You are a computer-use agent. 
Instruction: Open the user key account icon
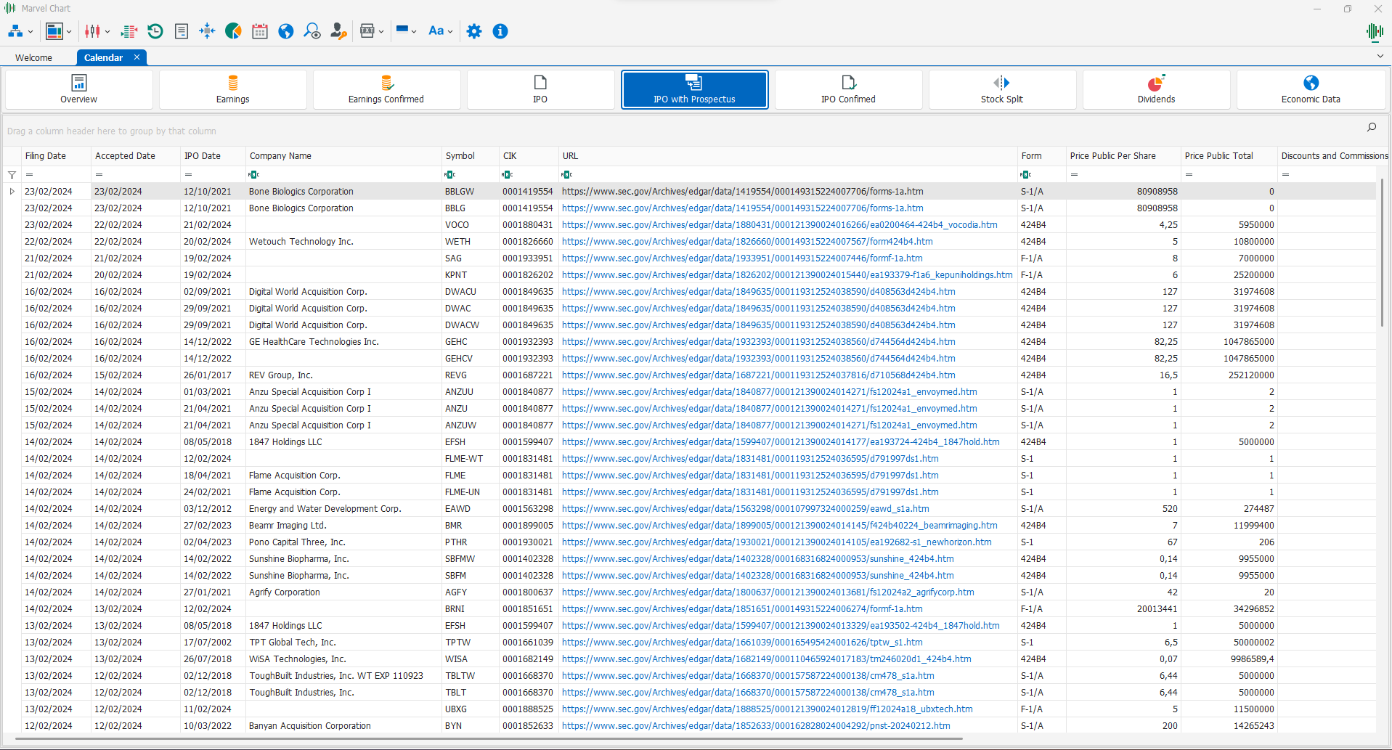338,31
